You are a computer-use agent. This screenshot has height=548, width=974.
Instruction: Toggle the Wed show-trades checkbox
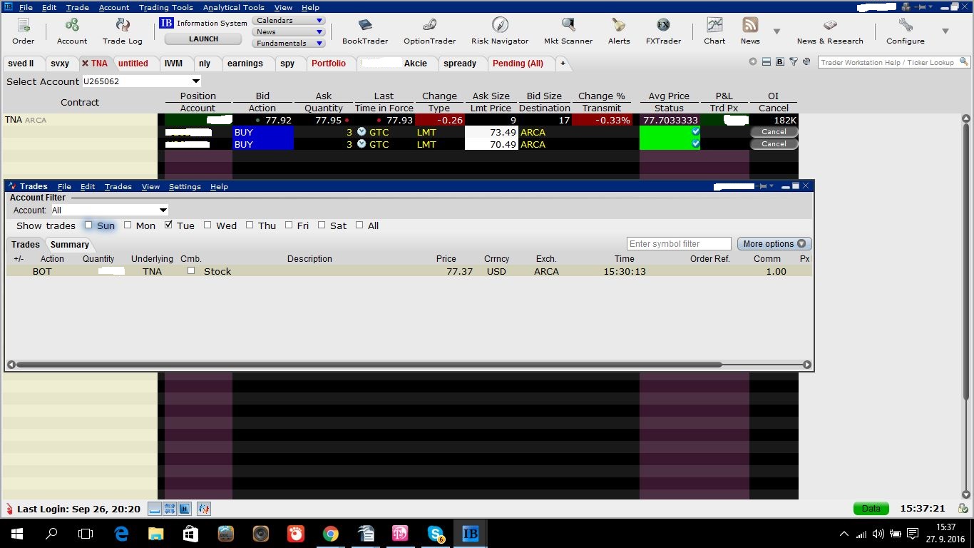point(207,225)
